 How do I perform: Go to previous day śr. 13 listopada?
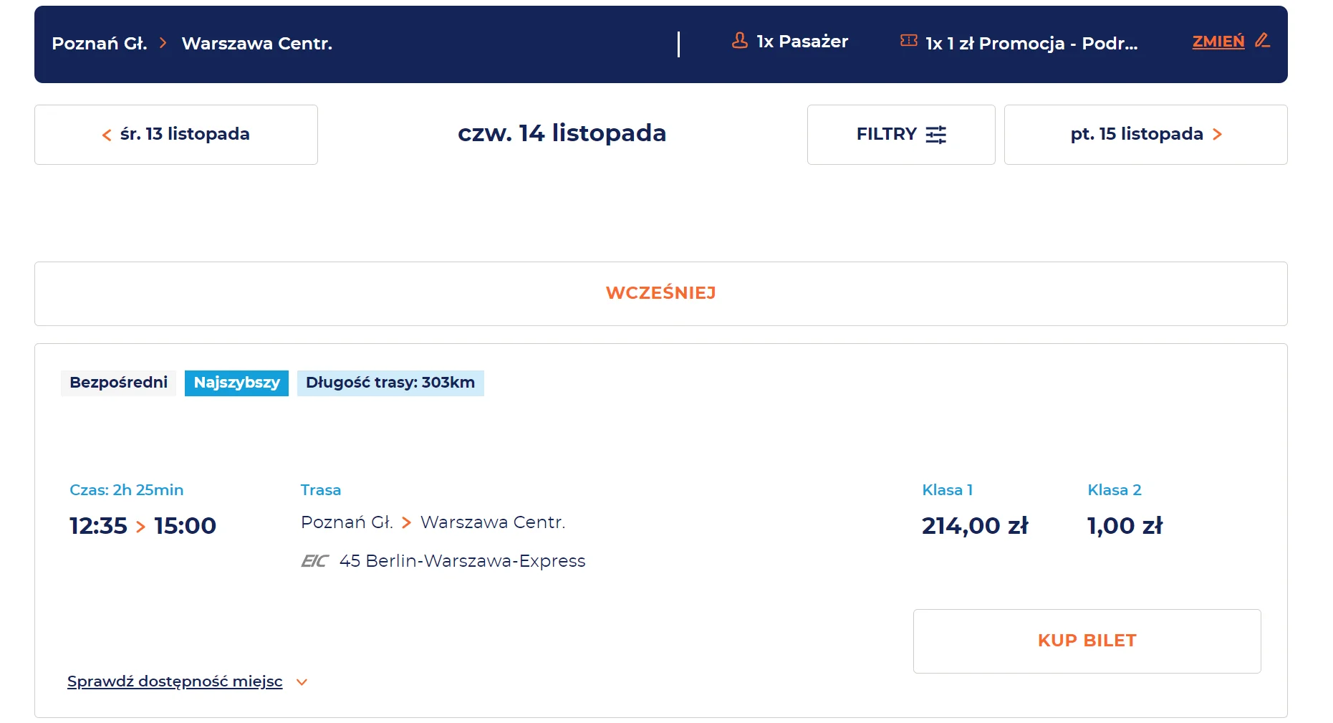[x=176, y=135]
